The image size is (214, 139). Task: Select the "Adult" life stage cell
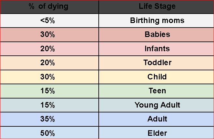pyautogui.click(x=157, y=119)
